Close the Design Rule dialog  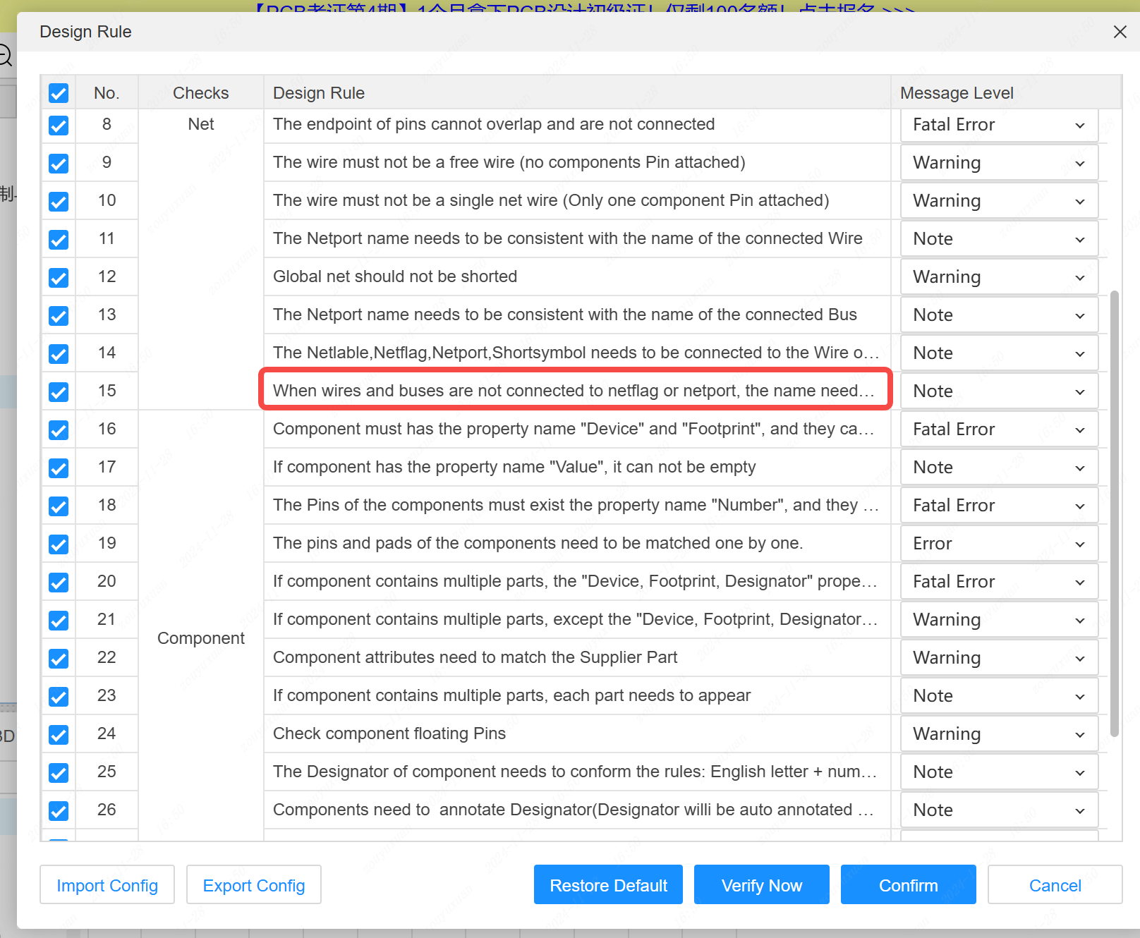tap(1120, 32)
